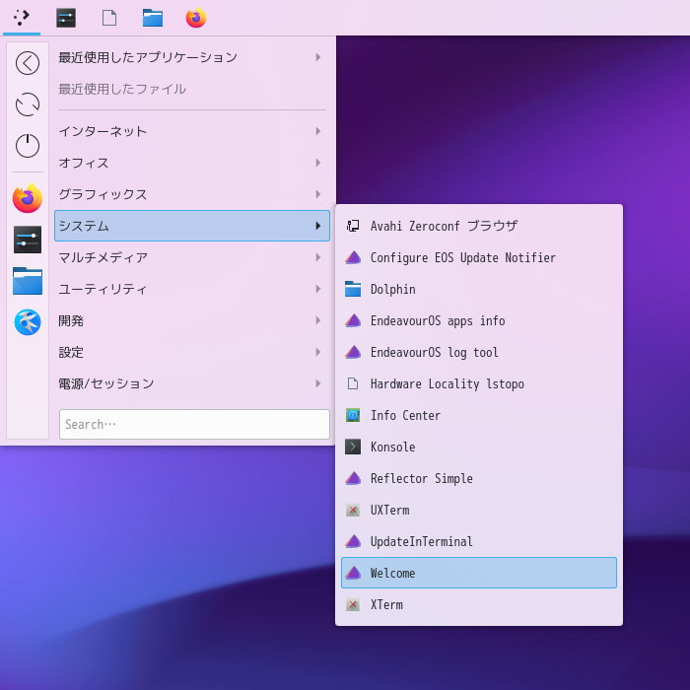Click the Configure EOS Update Notifier icon
This screenshot has height=690, width=690.
pos(353,257)
